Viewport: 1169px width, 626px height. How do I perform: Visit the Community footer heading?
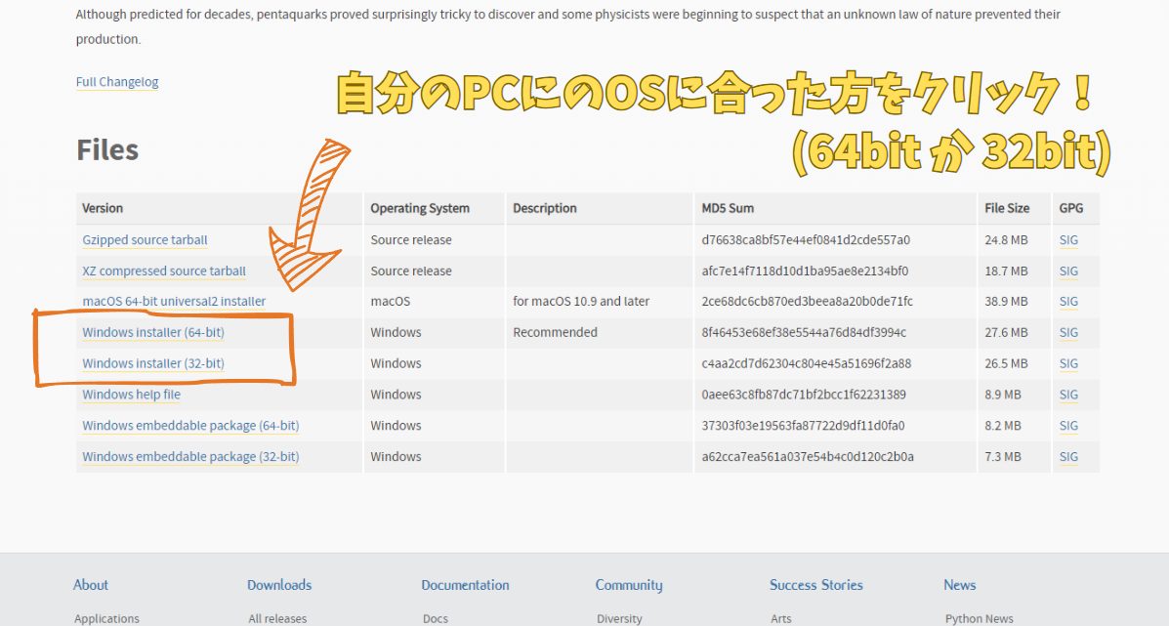pyautogui.click(x=629, y=585)
